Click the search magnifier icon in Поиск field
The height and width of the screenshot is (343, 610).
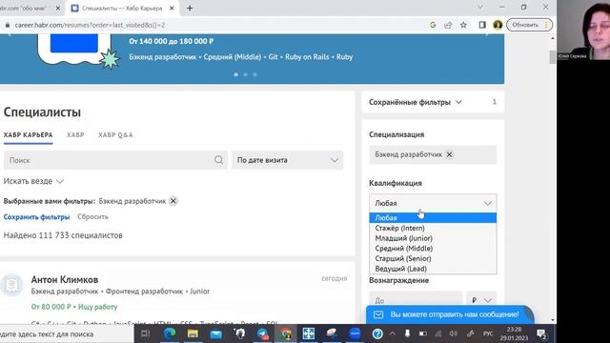[218, 160]
